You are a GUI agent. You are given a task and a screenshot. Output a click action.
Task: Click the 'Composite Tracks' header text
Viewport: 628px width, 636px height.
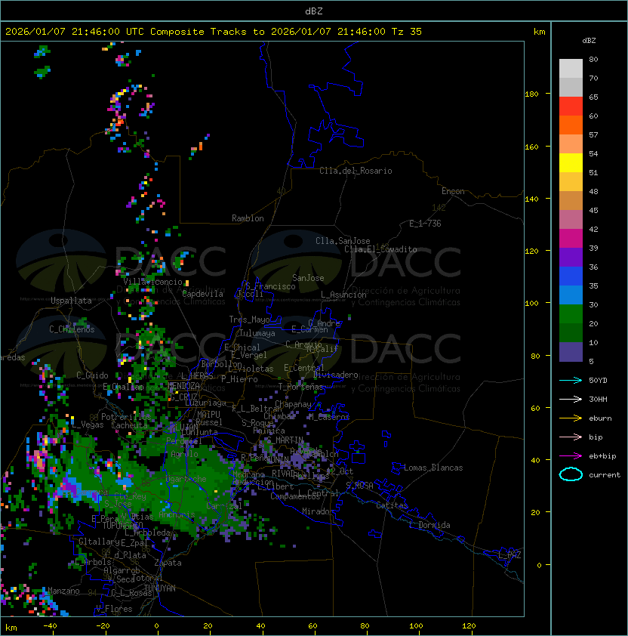click(199, 32)
